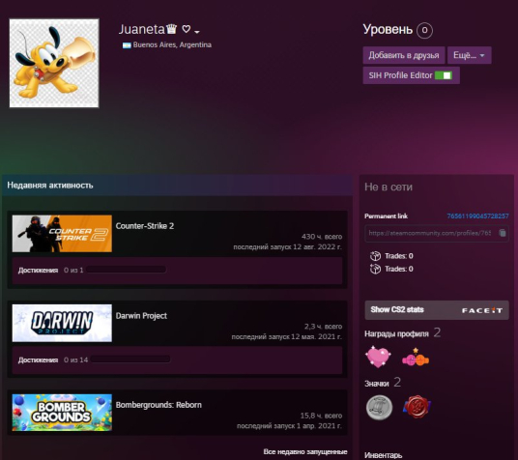The height and width of the screenshot is (460, 518).
Task: Click the second Trades cube icon
Action: tap(375, 269)
